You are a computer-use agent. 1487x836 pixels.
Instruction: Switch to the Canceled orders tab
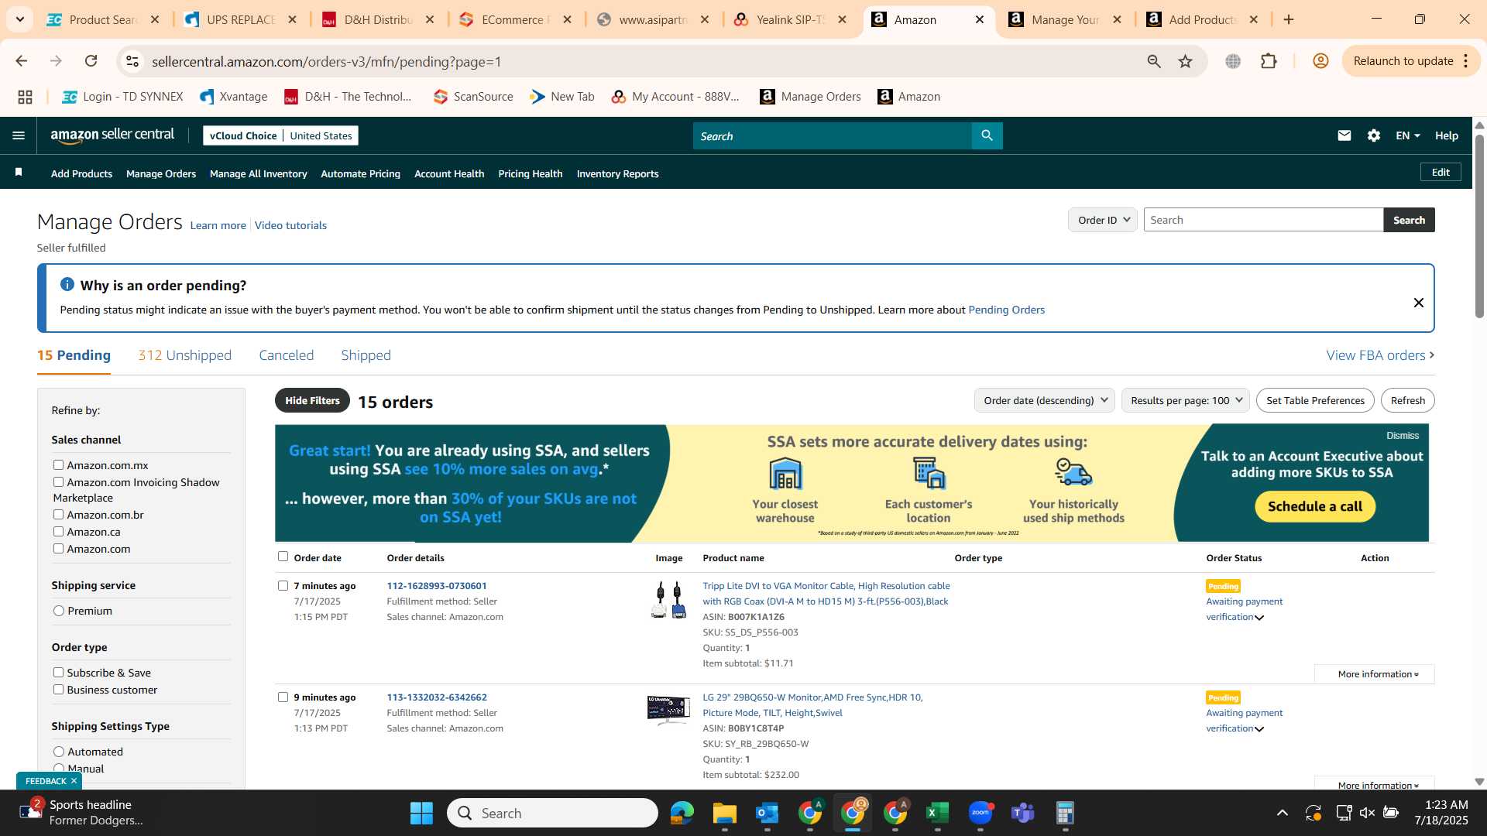tap(286, 355)
